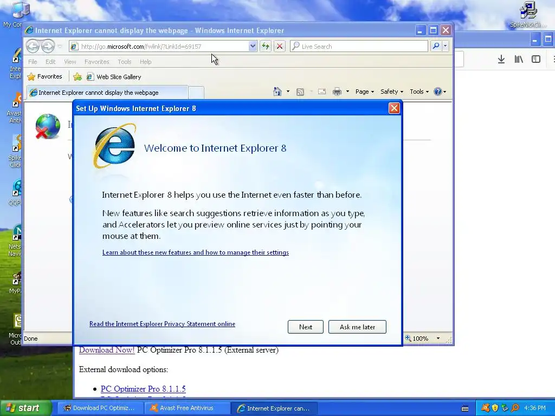Expand the Print dropdown arrow
Screen dimensions: 555x416
coord(347,92)
